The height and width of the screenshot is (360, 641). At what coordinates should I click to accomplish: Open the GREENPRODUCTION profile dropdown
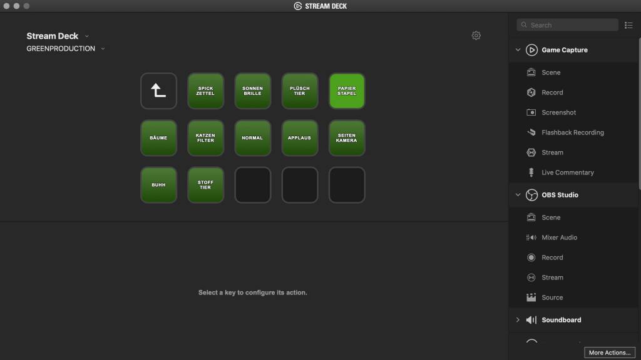103,49
